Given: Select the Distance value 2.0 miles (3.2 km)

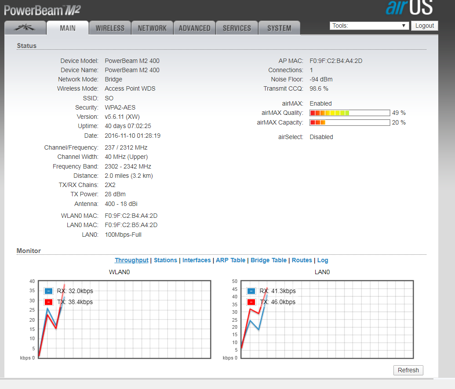Looking at the screenshot, I should (x=128, y=176).
